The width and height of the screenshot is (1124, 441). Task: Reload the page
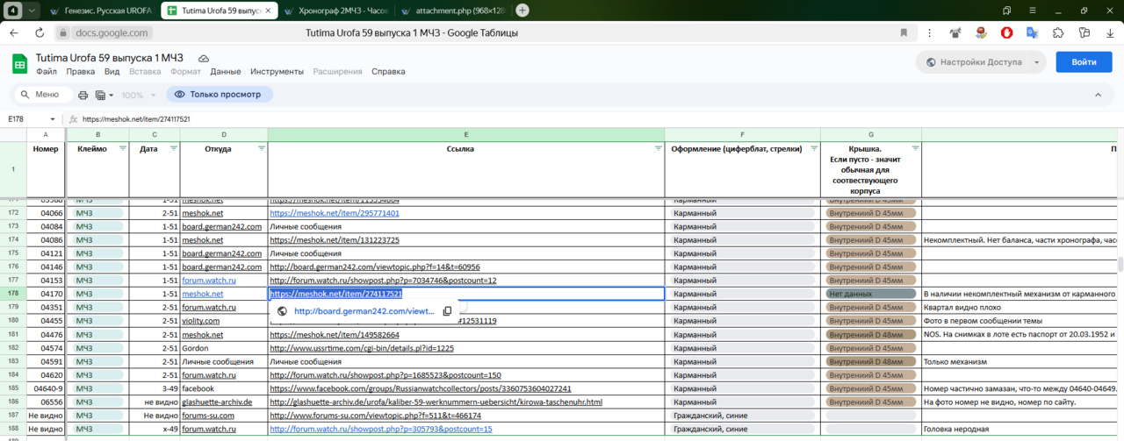click(x=40, y=32)
